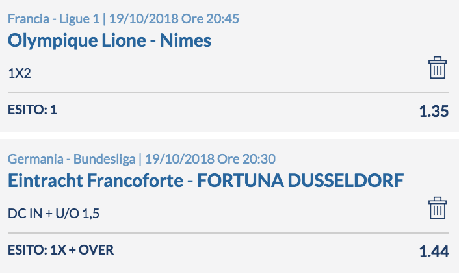Open the Olympique Lione team name
Screen dimensions: 459x274
pos(77,41)
